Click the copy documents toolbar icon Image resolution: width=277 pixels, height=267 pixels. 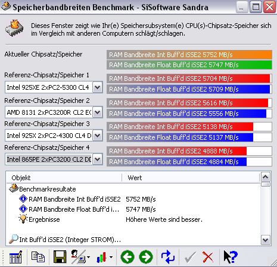[38, 257]
